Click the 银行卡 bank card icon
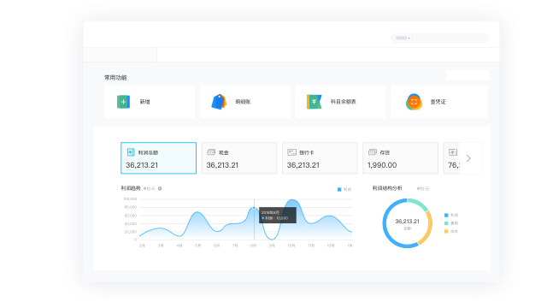The width and height of the screenshot is (547, 308). [x=291, y=152]
